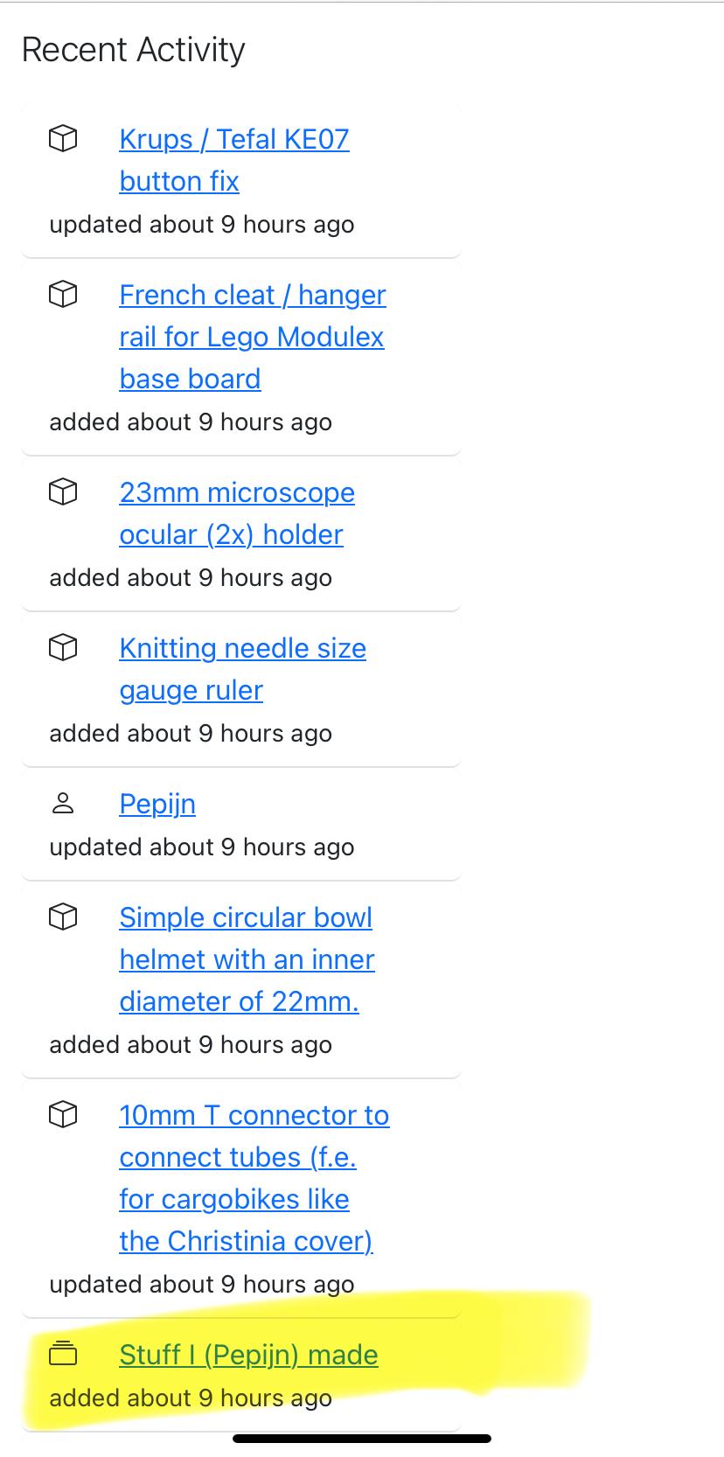The image size is (724, 1457).
Task: Open the Pepijn creator profile link
Action: pos(157,804)
